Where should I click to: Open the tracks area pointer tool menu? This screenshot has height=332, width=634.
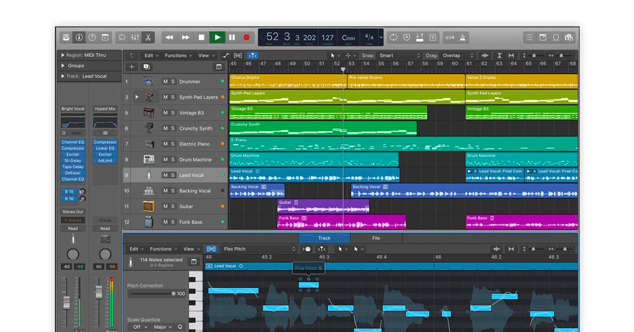[x=335, y=56]
